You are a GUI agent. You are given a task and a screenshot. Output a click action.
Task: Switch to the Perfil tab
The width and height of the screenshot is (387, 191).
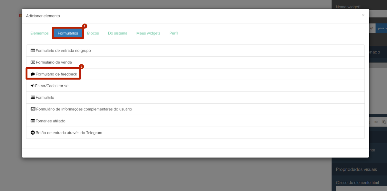click(x=174, y=33)
